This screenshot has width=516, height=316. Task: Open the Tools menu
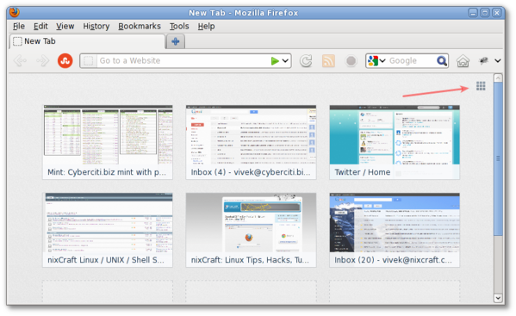click(179, 27)
